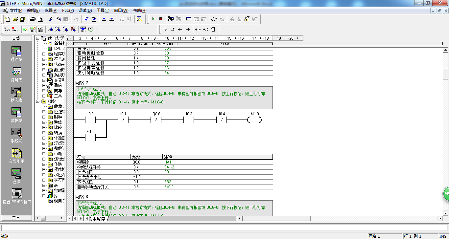This screenshot has height=239, width=449.
Task: Click the Print Preview icon
Action: (40, 19)
